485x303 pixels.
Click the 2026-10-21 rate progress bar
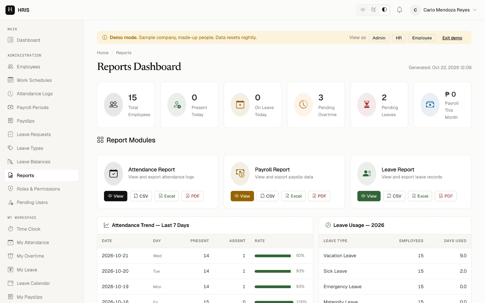[x=274, y=256]
